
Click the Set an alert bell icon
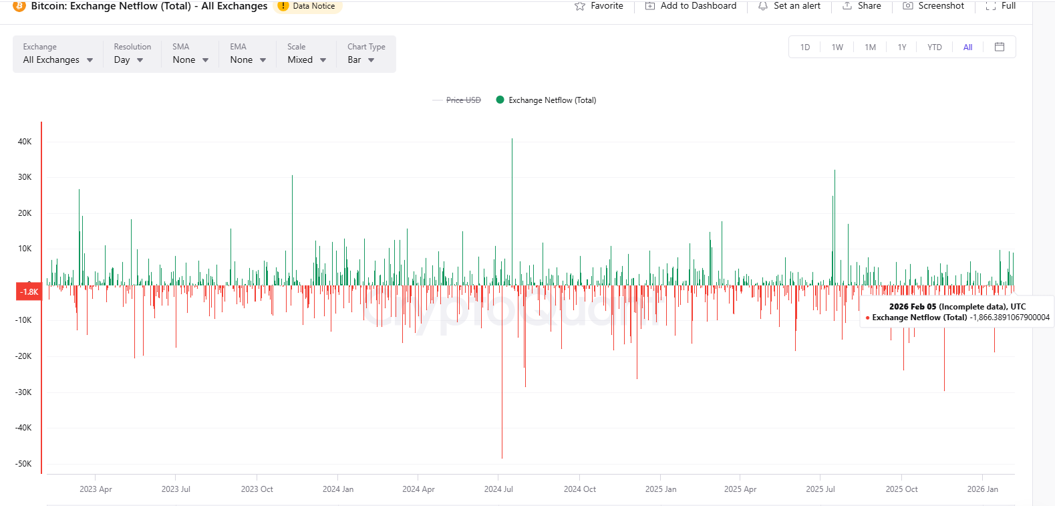tap(762, 6)
